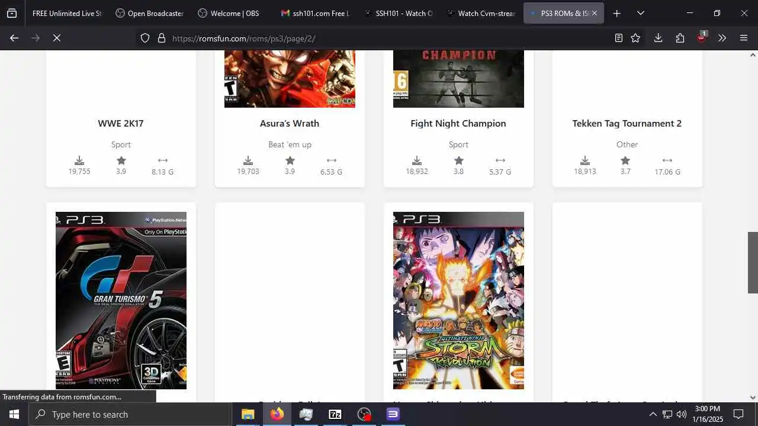Open the Windows Start menu
Viewport: 758px width, 426px height.
14,414
